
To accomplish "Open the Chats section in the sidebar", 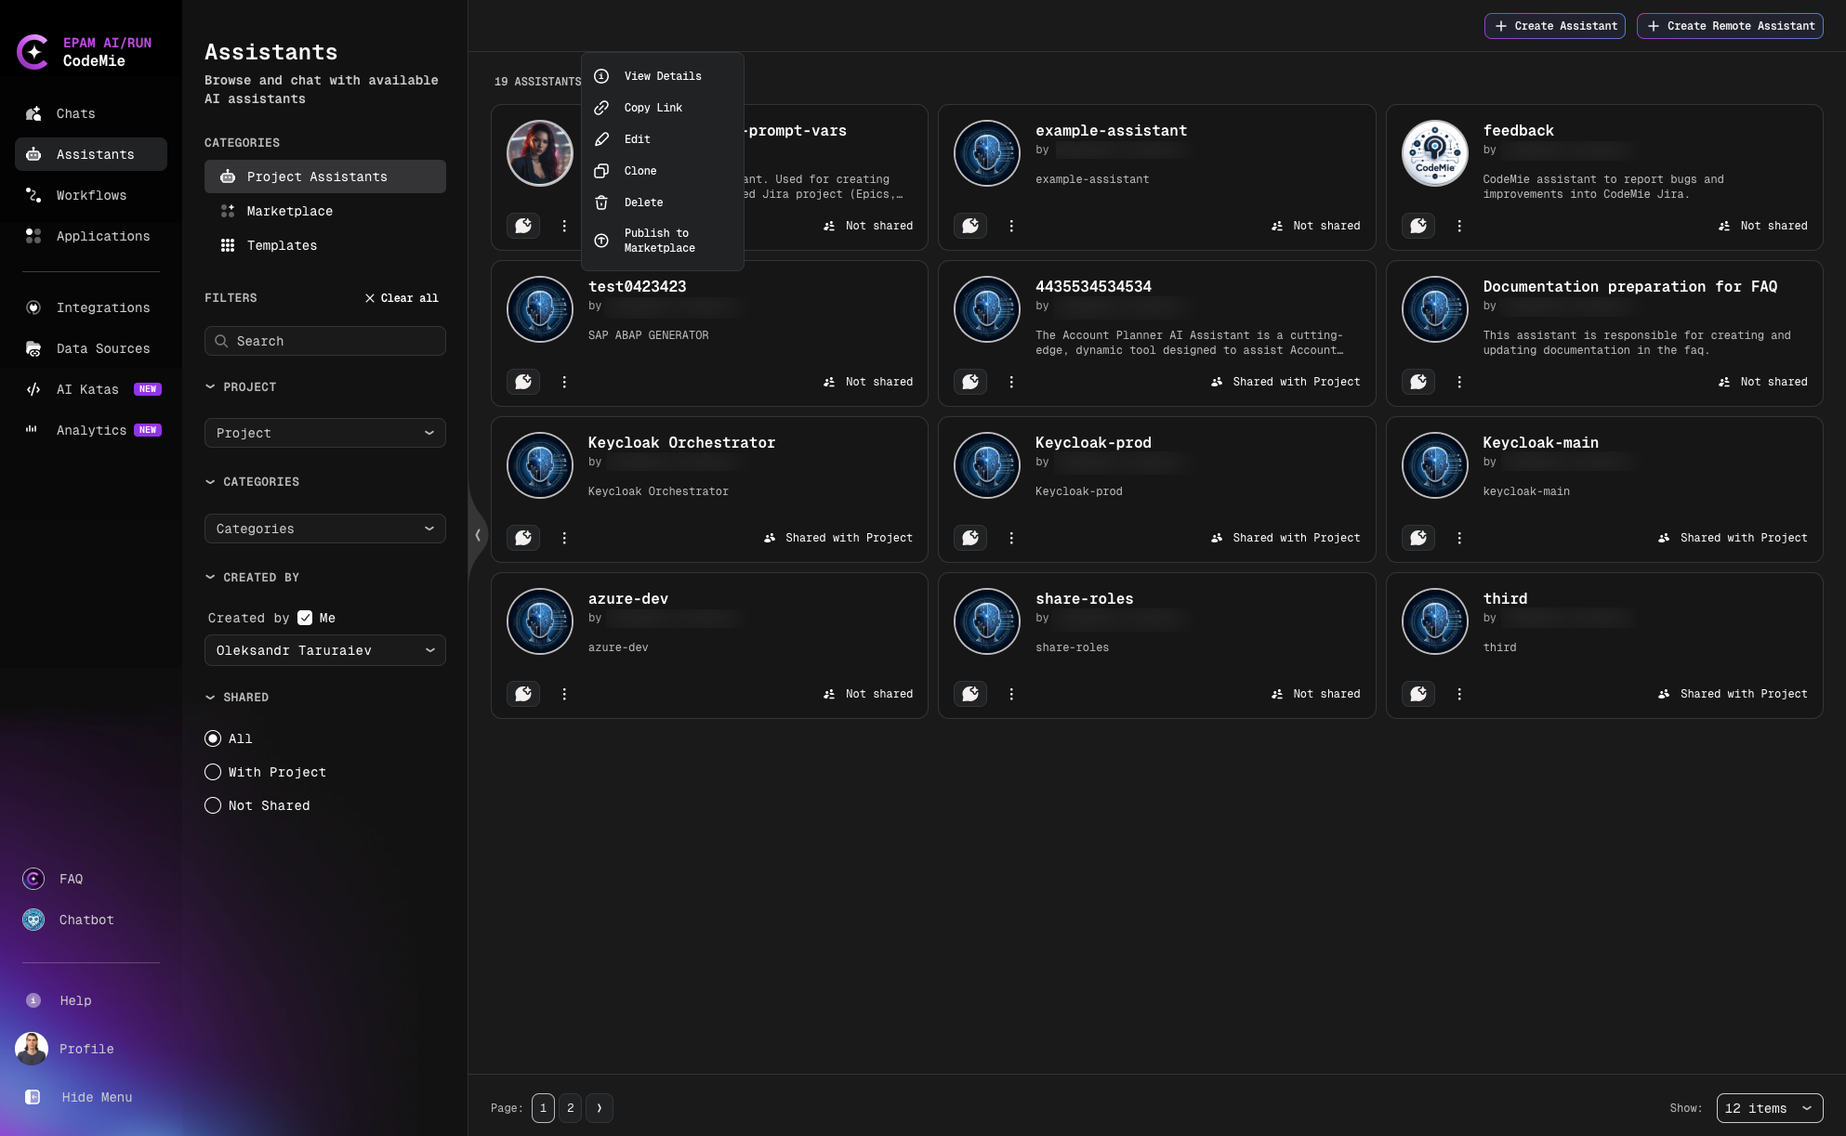I will click(74, 113).
